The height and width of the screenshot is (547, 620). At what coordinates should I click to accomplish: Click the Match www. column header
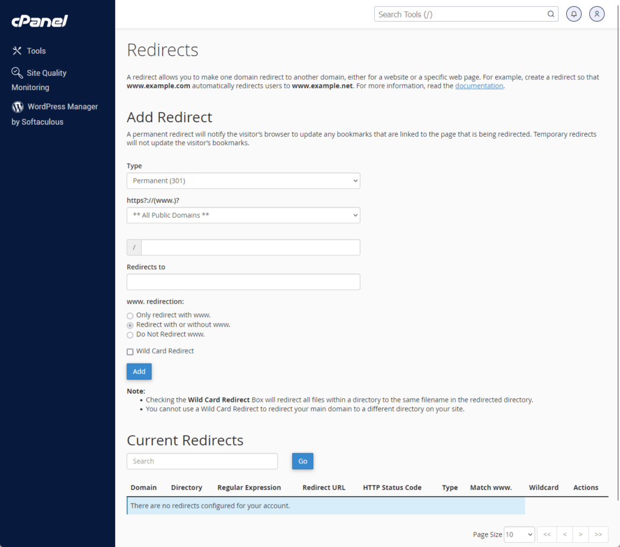pyautogui.click(x=490, y=487)
